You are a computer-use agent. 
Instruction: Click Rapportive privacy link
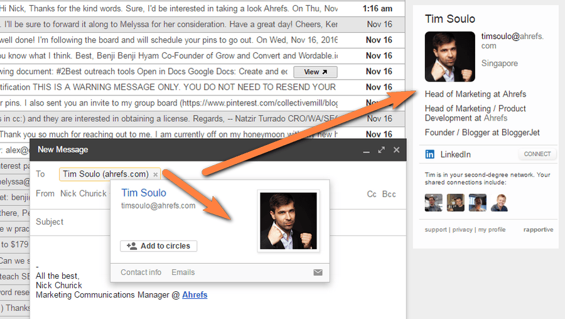tap(462, 230)
